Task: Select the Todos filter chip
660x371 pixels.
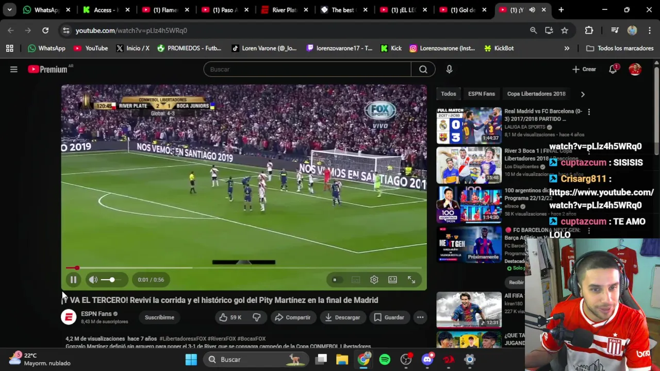Action: tap(448, 94)
